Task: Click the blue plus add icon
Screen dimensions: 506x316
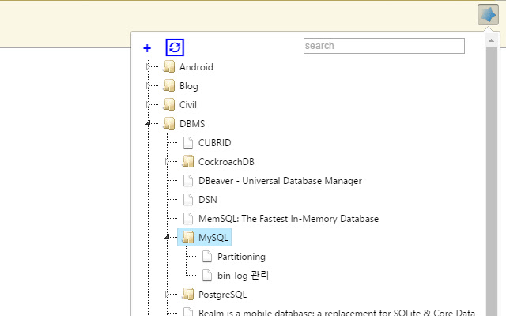Action: (x=147, y=48)
